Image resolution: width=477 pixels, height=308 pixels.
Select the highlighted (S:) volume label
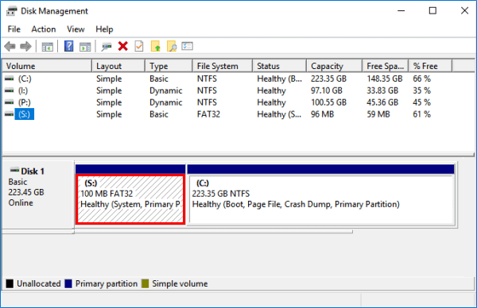click(x=25, y=114)
